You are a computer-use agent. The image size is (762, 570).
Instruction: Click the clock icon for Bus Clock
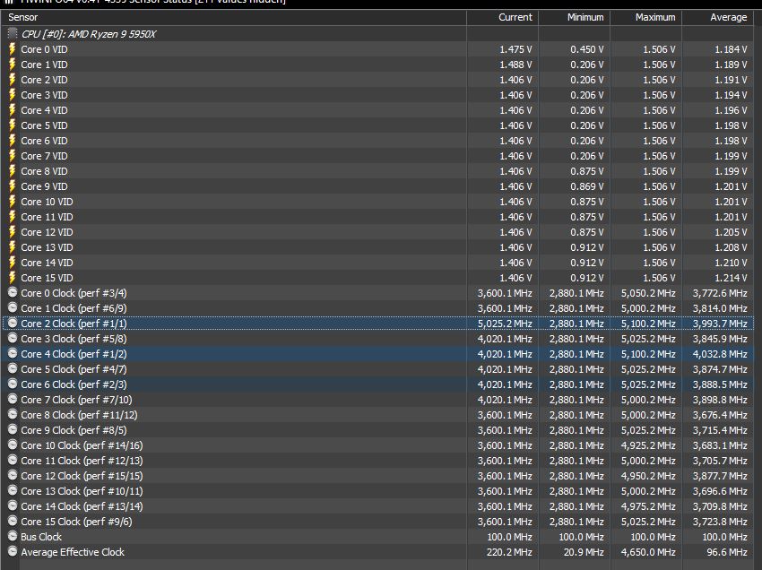(13, 537)
